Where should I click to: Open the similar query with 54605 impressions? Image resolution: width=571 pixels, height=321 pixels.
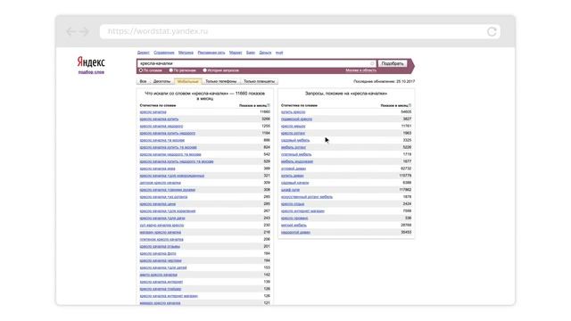(x=294, y=112)
